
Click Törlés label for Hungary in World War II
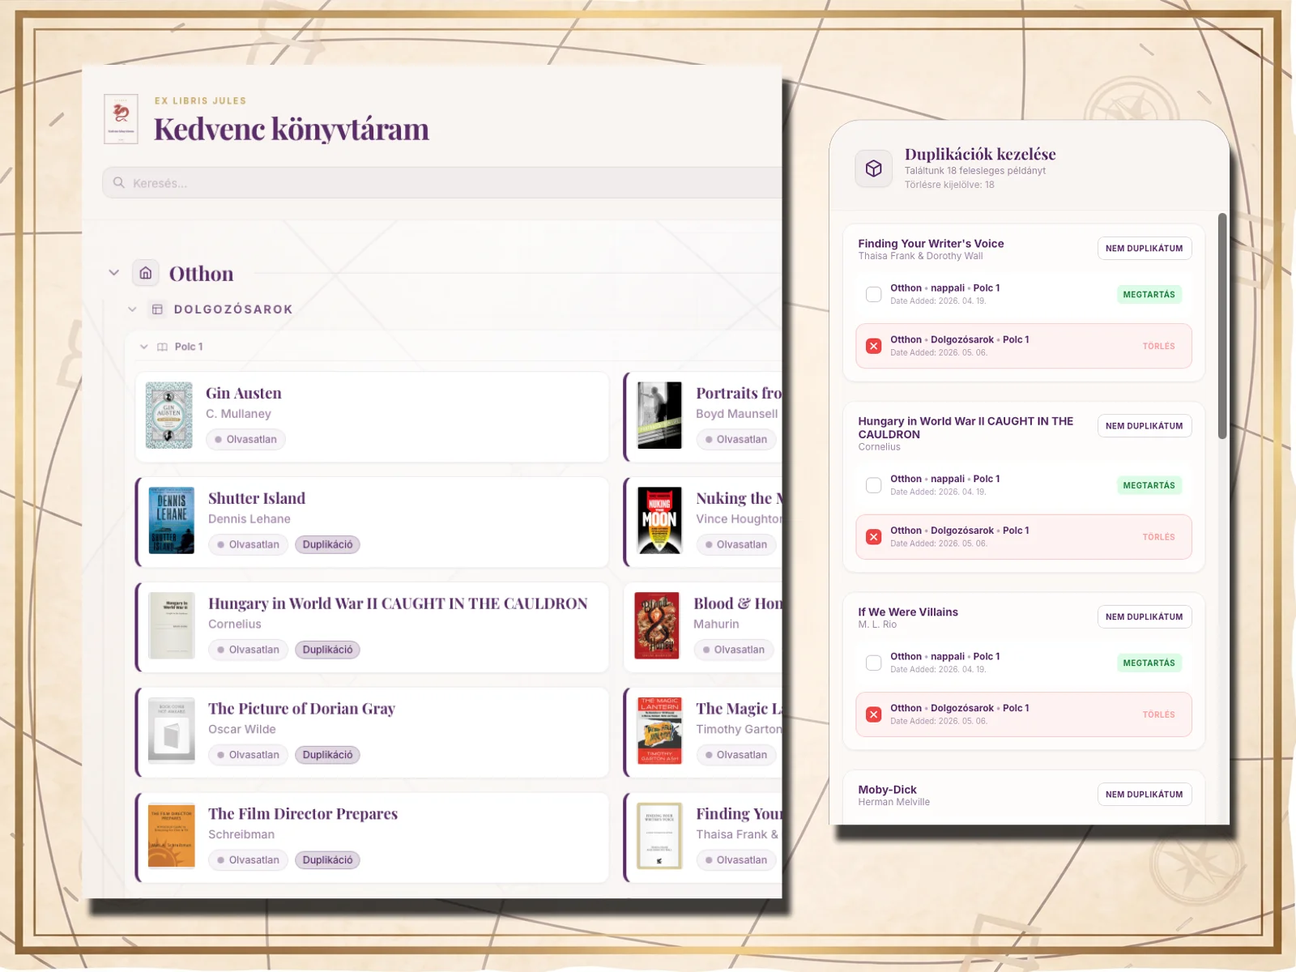pos(1158,538)
